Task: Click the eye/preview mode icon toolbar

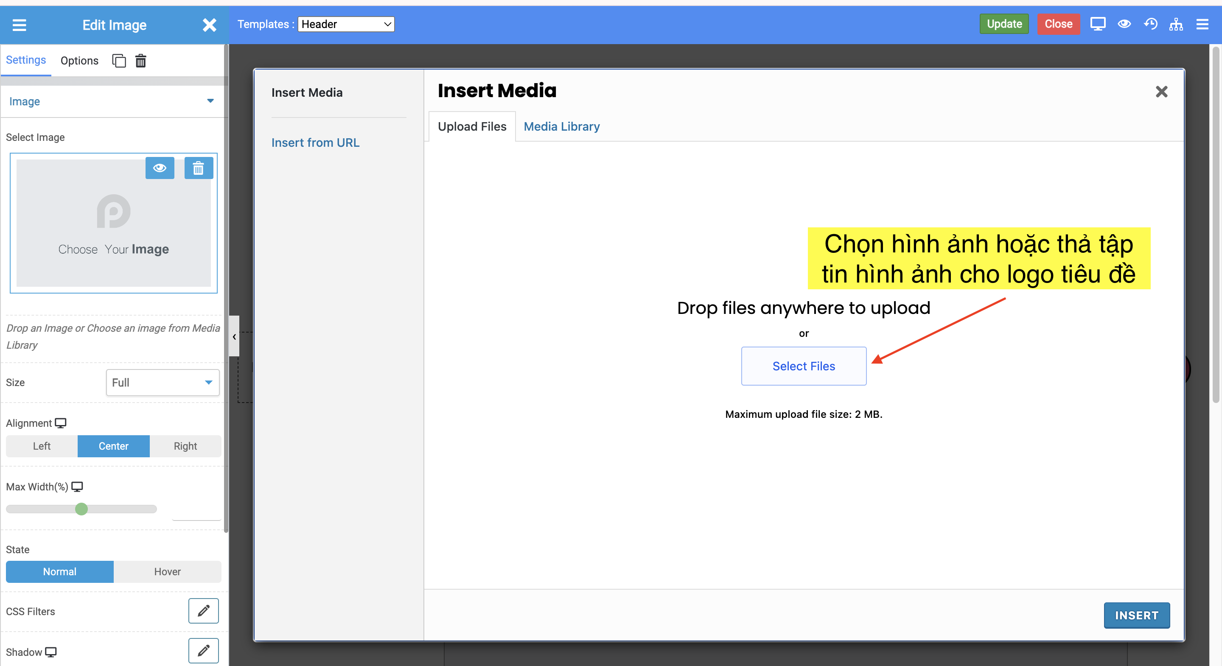Action: 1124,24
